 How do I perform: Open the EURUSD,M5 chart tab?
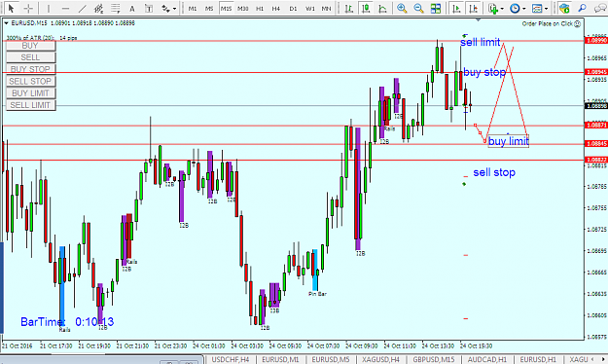click(331, 360)
